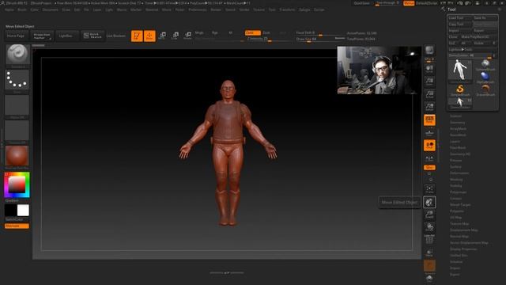The image size is (506, 285).
Task: Click the Home Page button
Action: (x=16, y=36)
